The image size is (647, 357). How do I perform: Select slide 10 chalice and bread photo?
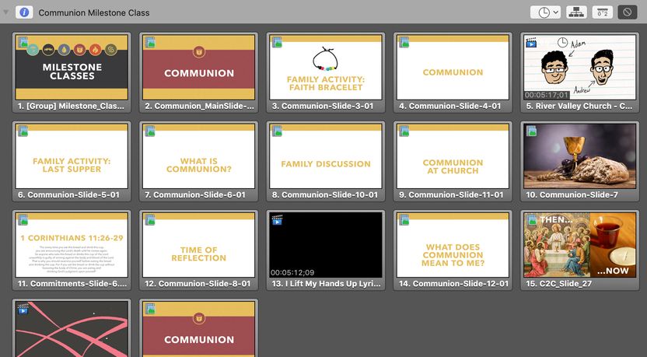tap(580, 156)
